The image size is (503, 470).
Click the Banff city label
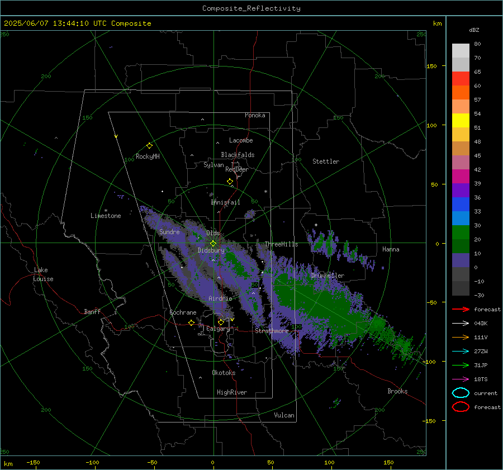(x=92, y=311)
